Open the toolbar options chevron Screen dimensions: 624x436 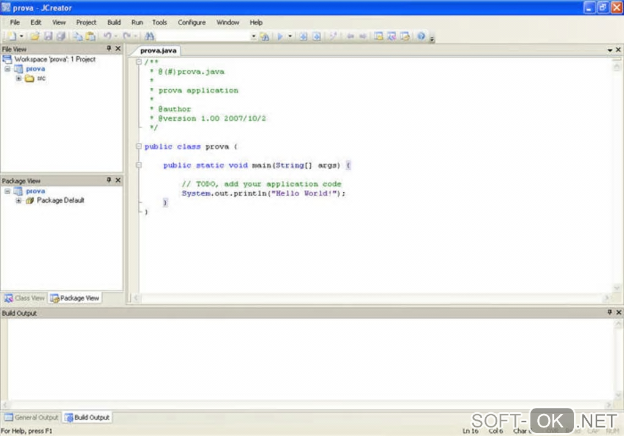tap(432, 38)
